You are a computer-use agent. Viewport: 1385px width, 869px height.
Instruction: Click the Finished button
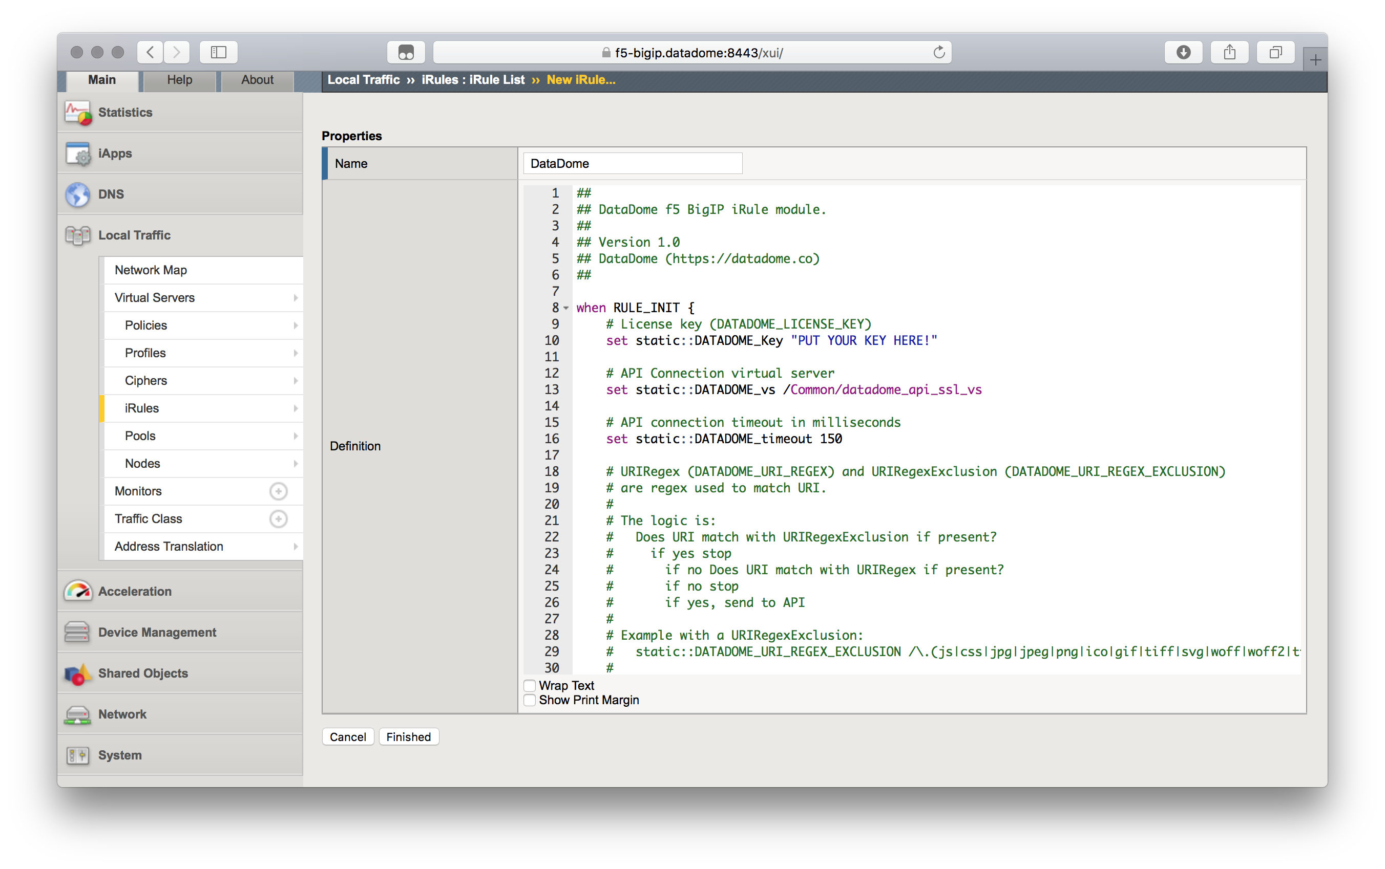[x=408, y=737]
